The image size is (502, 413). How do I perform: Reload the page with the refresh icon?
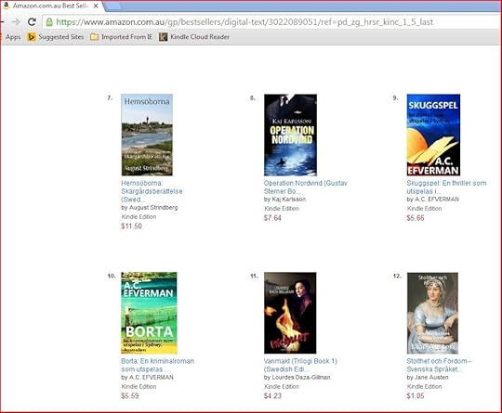[x=32, y=22]
